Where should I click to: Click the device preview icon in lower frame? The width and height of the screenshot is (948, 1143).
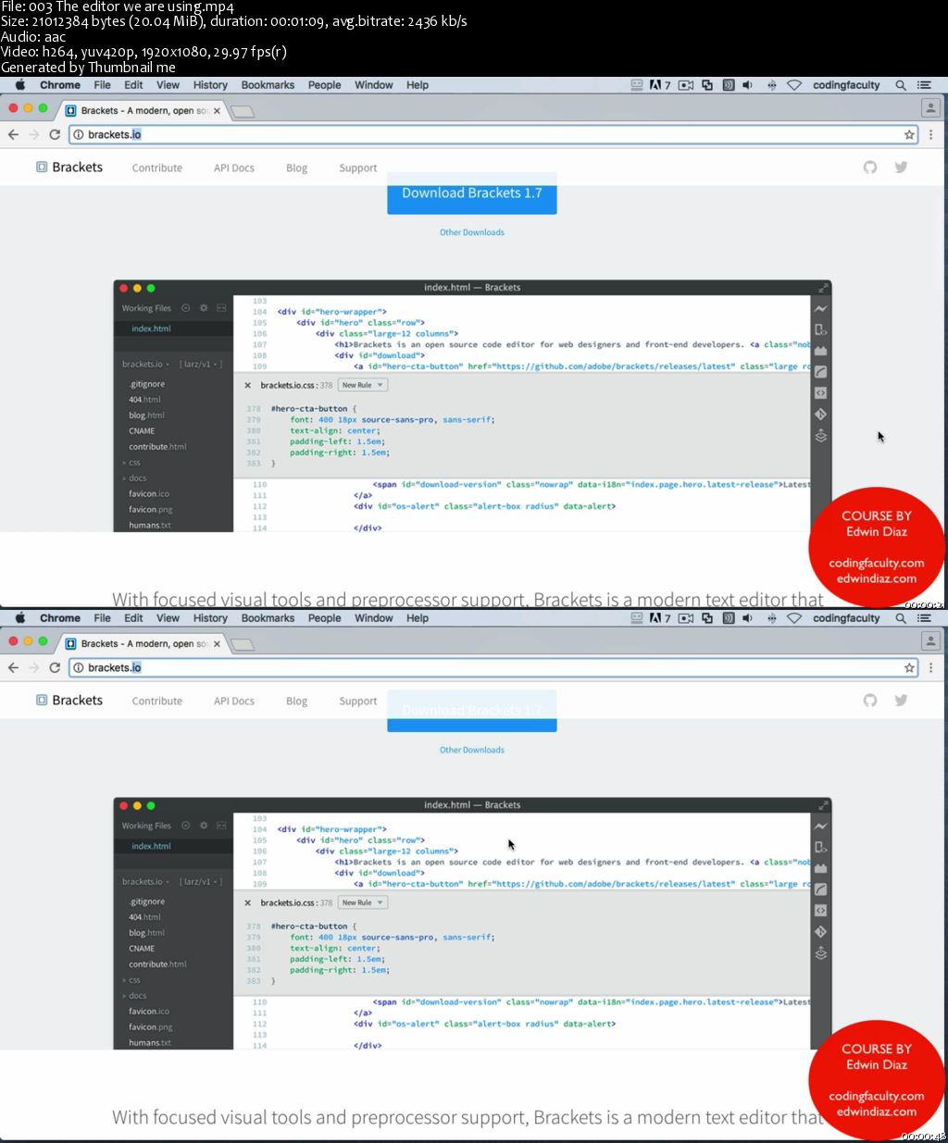pyautogui.click(x=820, y=847)
